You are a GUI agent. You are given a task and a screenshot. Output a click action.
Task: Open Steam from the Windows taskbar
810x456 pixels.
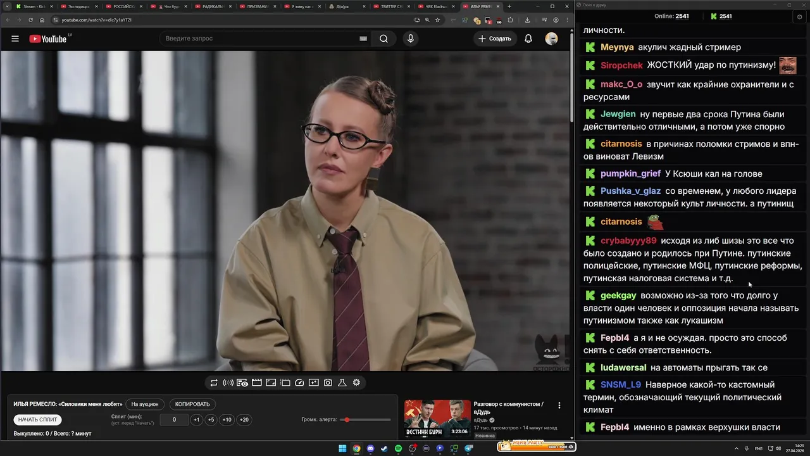[384, 448]
